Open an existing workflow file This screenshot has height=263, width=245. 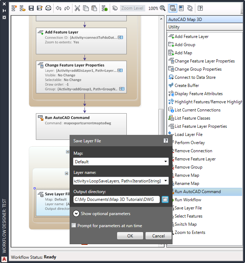(x=22, y=8)
